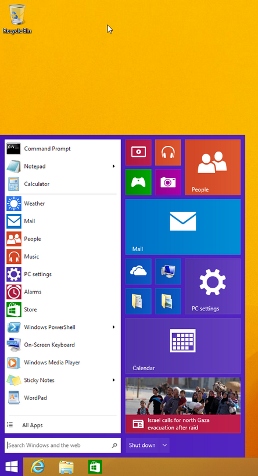Open Store from the left app list
Viewport: 258px width, 476px height.
[x=63, y=310]
